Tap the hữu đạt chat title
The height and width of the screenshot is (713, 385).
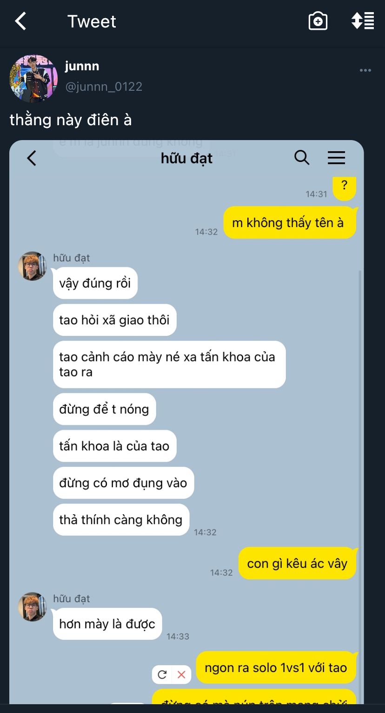[x=186, y=158]
